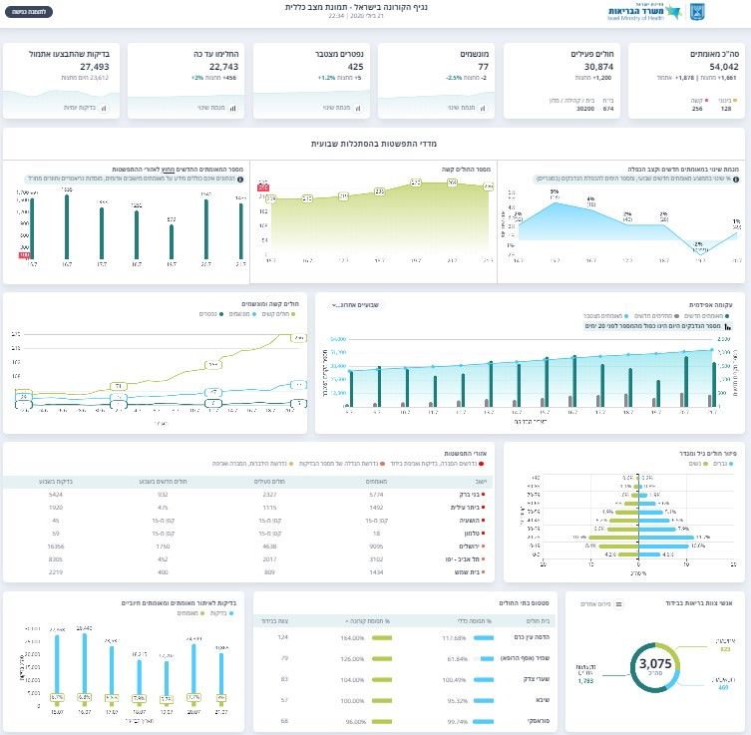Open last two weeks period dropdown
Image resolution: width=751 pixels, height=735 pixels.
point(355,305)
